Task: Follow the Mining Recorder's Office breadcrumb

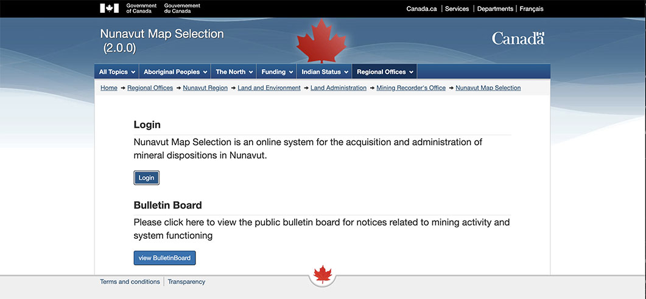Action: click(411, 88)
